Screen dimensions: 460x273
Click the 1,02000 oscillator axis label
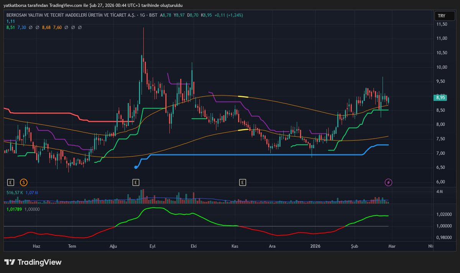click(x=444, y=214)
